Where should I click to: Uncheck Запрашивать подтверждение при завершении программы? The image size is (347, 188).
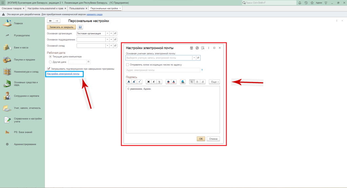(x=49, y=69)
